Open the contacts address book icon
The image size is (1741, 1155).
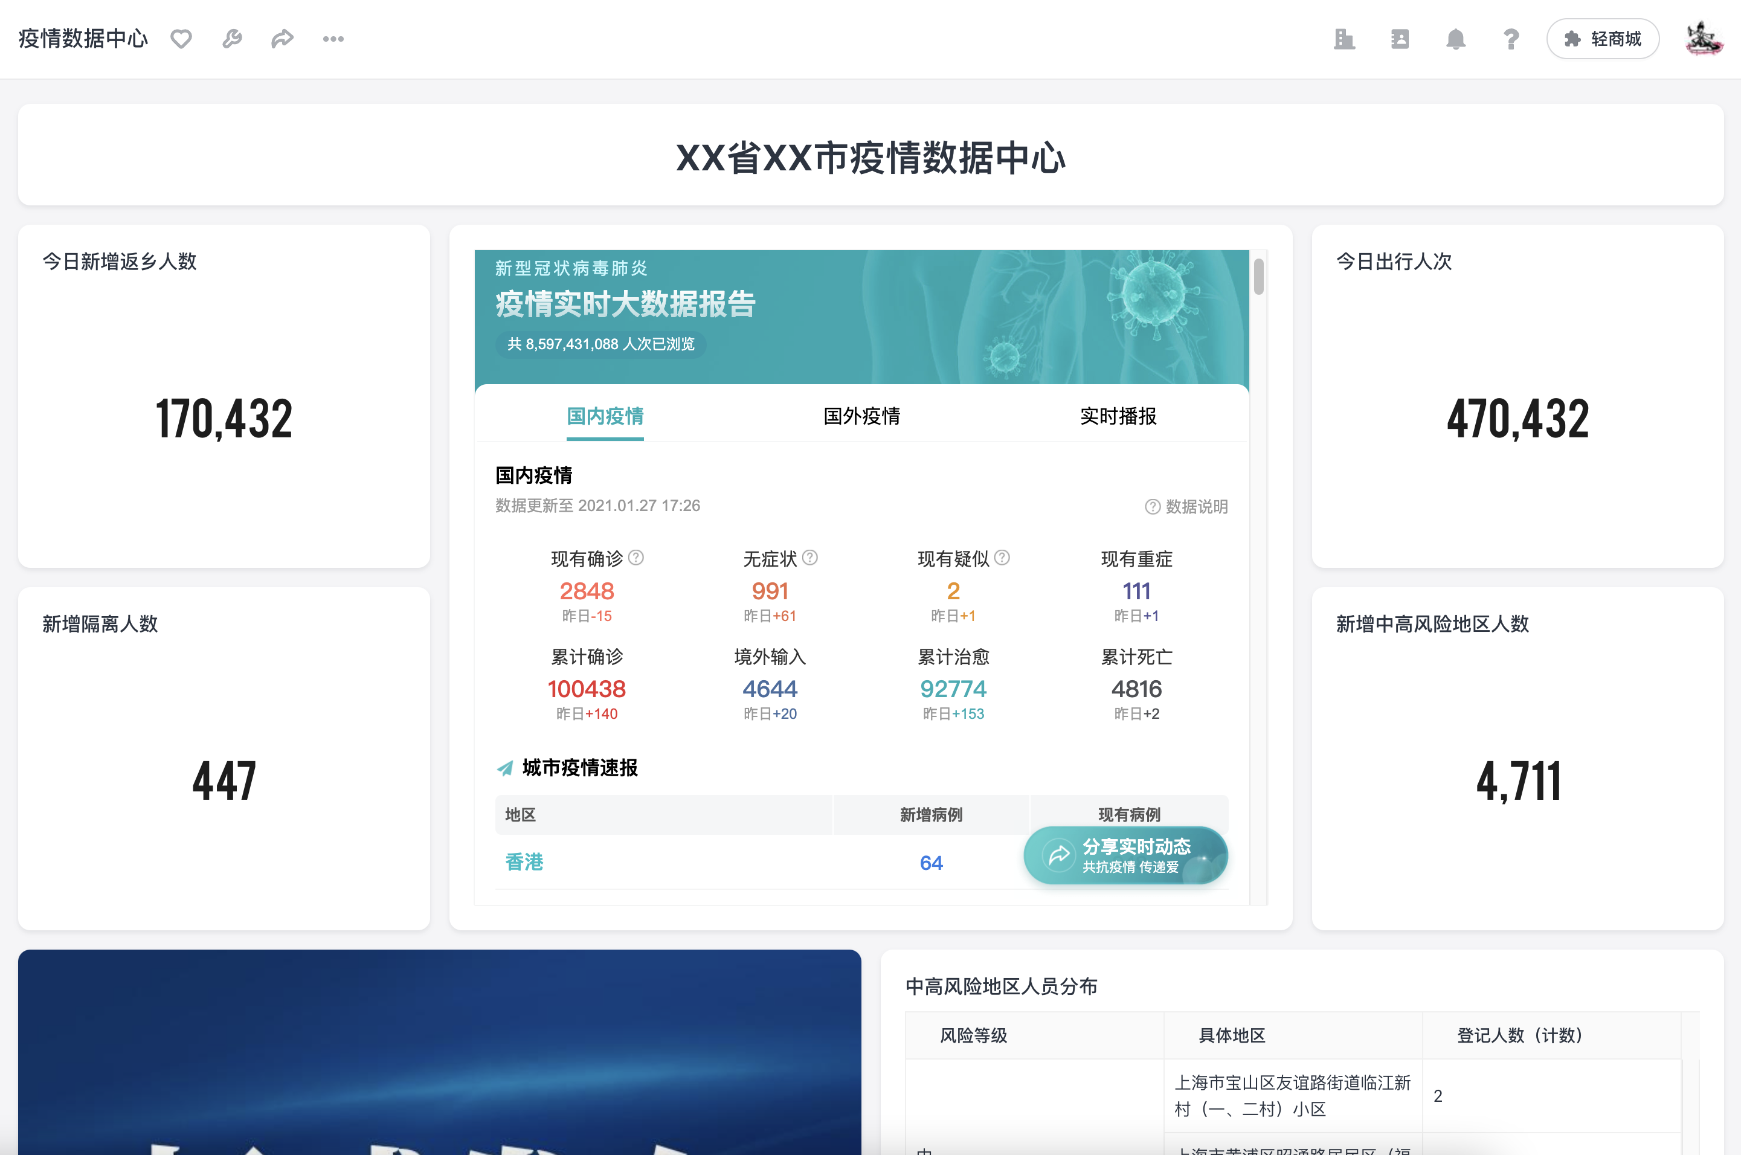tap(1399, 39)
